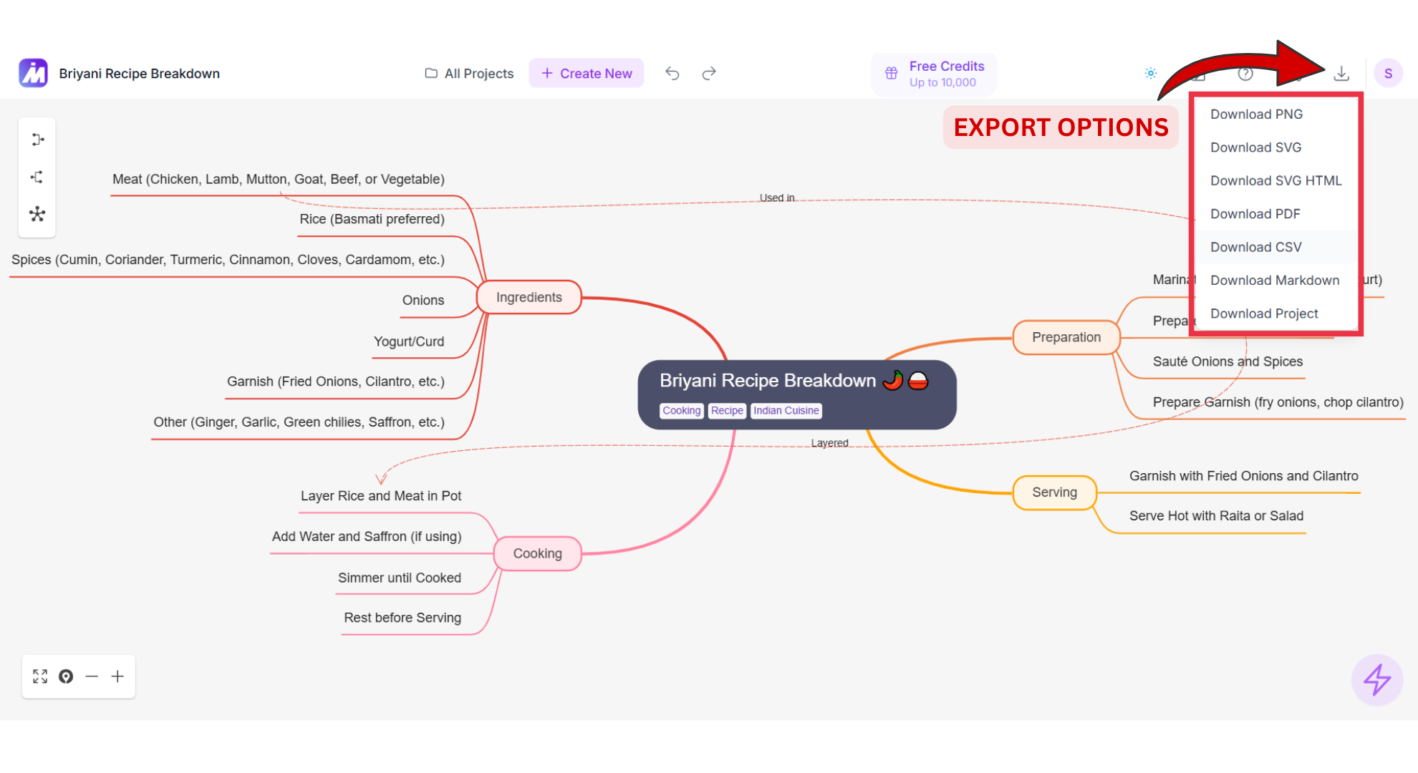
Task: Open All Projects folder link
Action: pos(470,74)
